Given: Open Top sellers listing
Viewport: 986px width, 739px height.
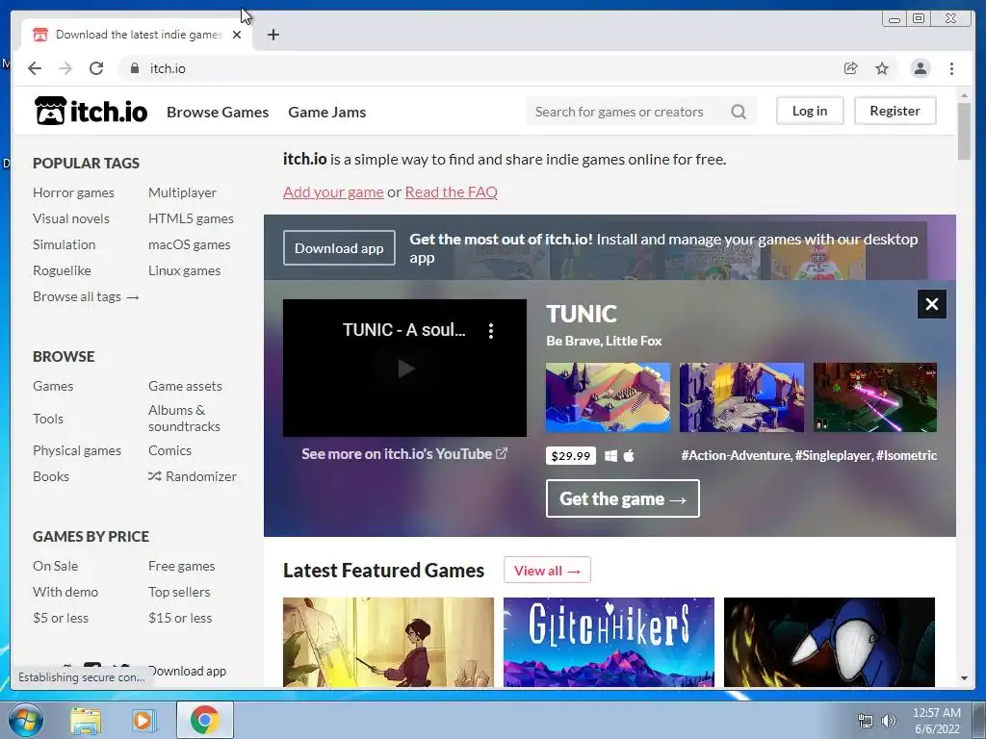Looking at the screenshot, I should click(179, 592).
